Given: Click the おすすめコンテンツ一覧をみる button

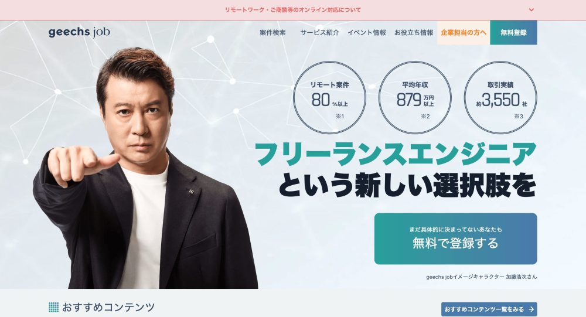Looking at the screenshot, I should click(489, 309).
